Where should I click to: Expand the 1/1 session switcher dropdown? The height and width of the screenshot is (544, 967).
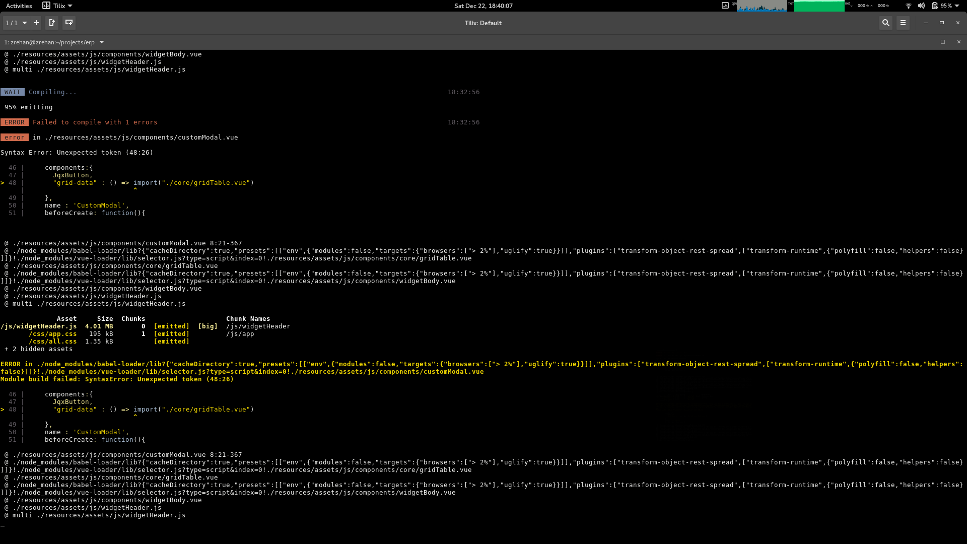point(16,23)
